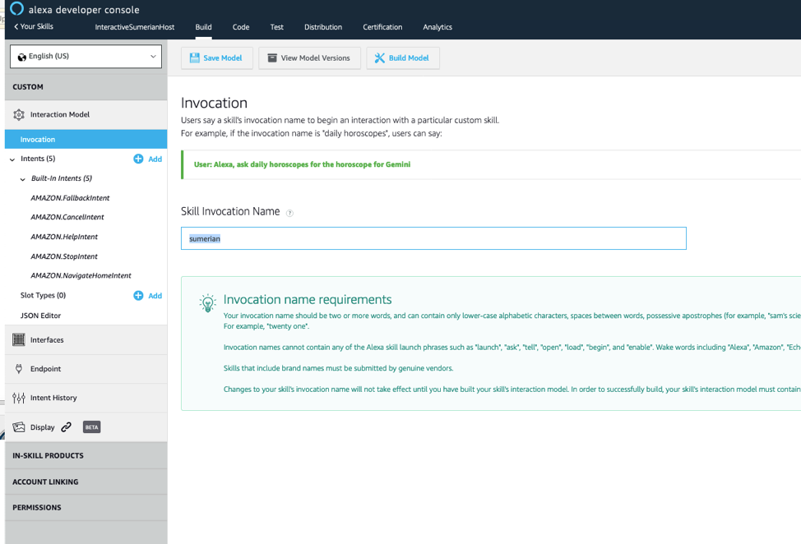Open the JSON Editor

(x=40, y=316)
